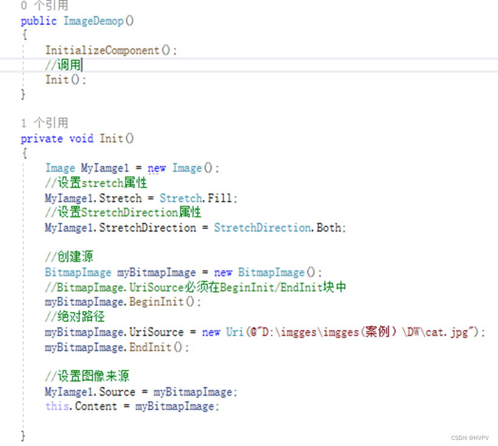Click the 'myBitmapImage.EndInit();' line

[x=117, y=347]
